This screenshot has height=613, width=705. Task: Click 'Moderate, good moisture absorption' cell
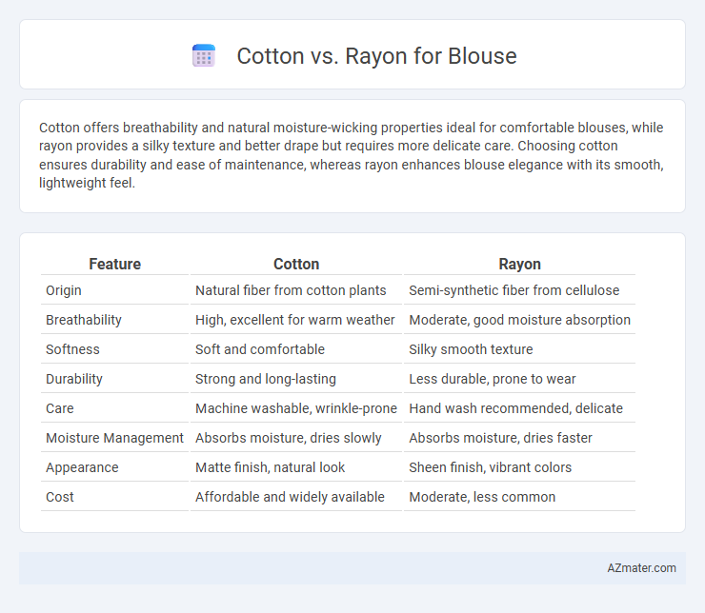point(519,320)
